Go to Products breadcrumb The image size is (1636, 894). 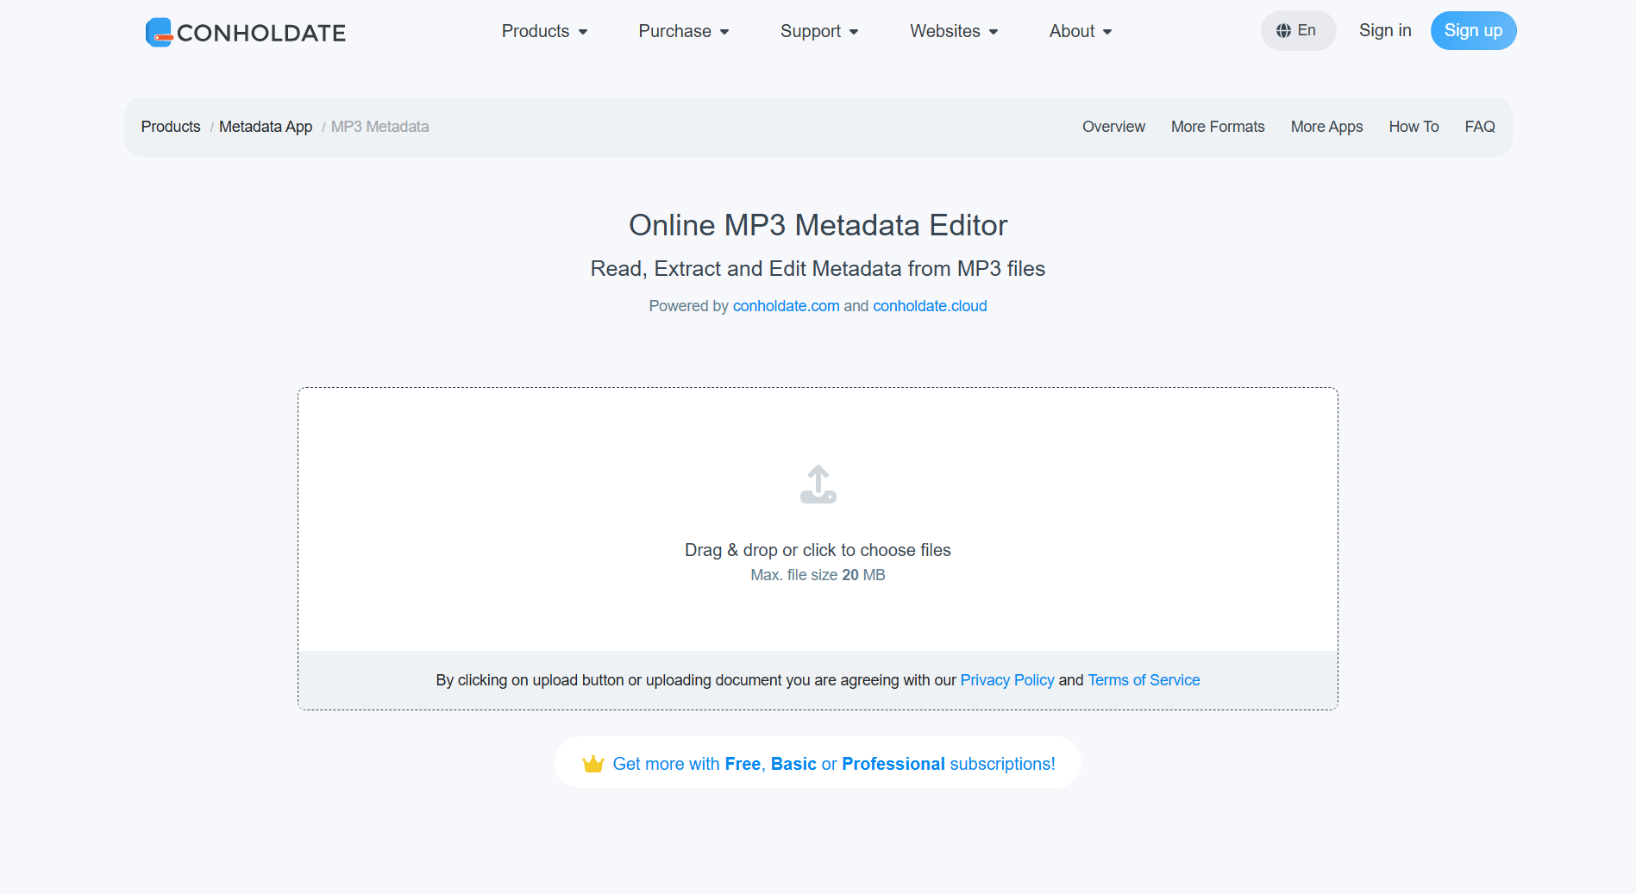point(171,127)
